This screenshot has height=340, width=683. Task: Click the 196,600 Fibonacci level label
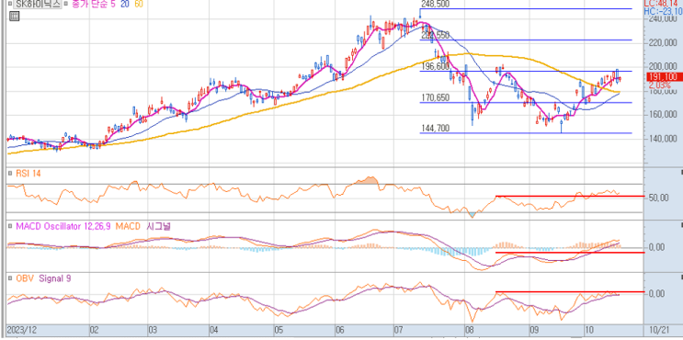435,66
